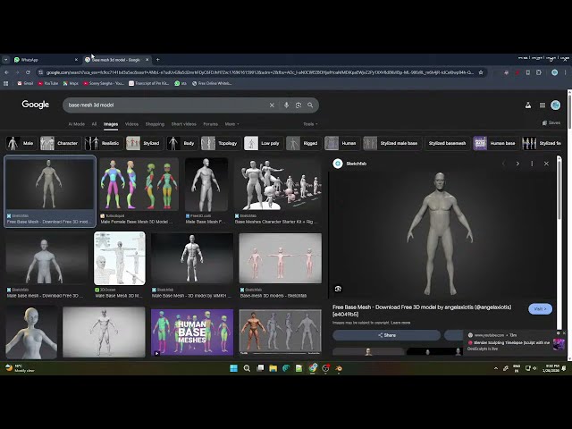
Task: Filter images by Realistic chip
Action: (x=104, y=143)
